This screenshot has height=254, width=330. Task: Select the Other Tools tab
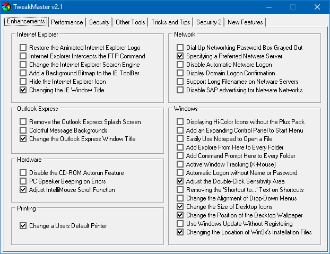coord(131,22)
